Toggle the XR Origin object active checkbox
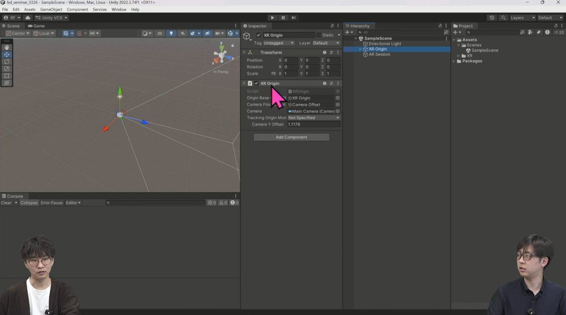 (258, 35)
